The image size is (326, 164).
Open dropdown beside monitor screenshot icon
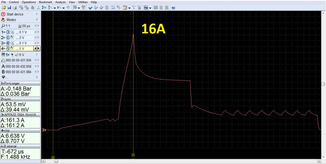79,8
